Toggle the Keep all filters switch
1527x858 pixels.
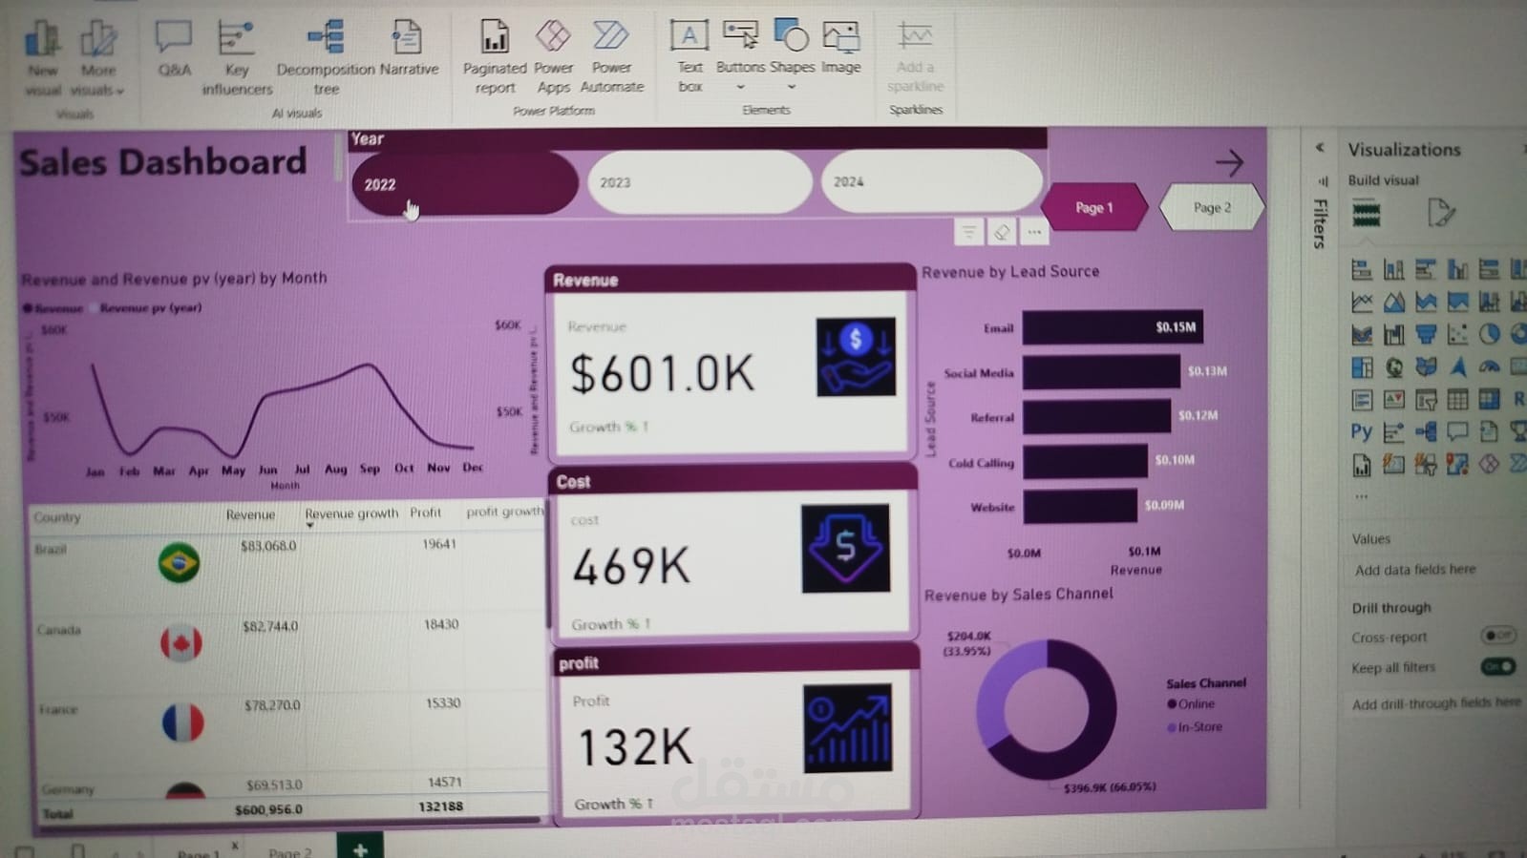coord(1497,666)
